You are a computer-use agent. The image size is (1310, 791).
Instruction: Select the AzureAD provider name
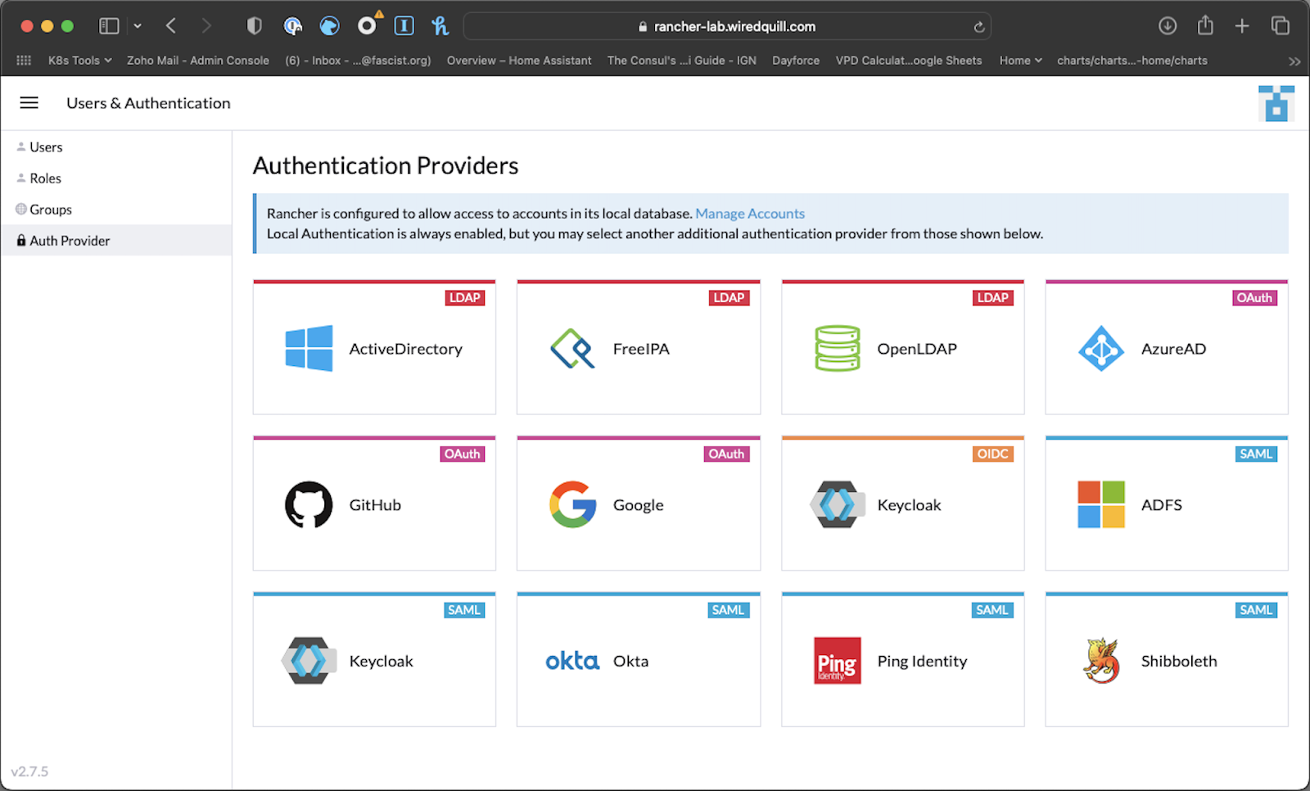click(1173, 349)
